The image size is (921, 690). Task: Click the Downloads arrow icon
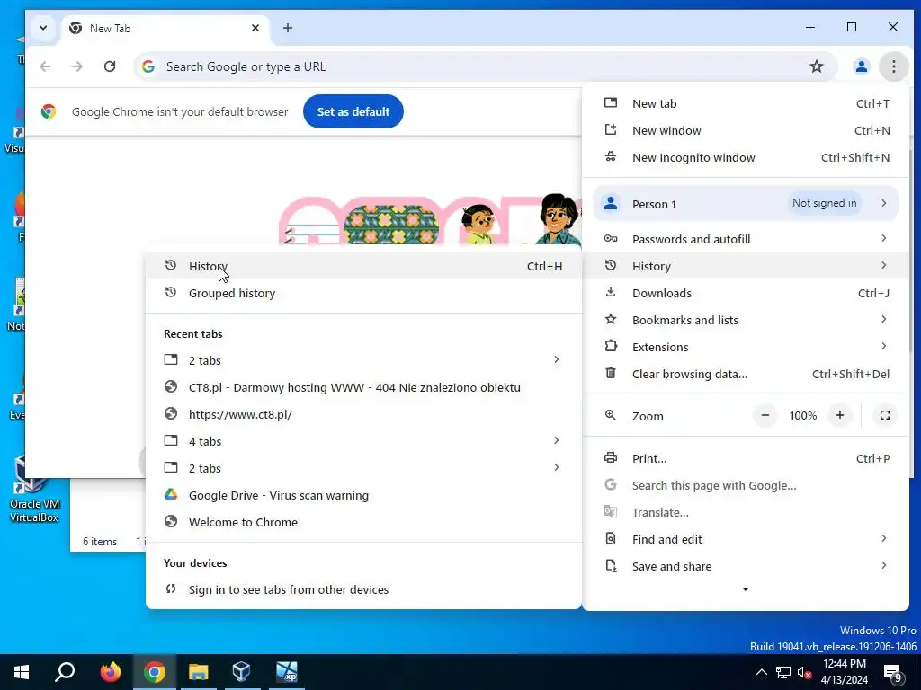coord(611,292)
